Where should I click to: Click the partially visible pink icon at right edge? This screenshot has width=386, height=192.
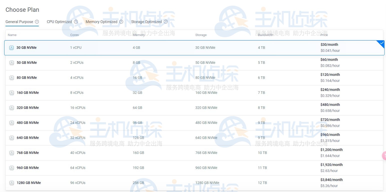[384, 155]
